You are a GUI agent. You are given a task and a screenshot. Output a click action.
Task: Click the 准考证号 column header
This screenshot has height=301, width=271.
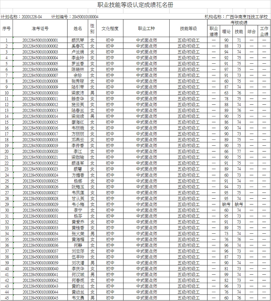(40, 29)
